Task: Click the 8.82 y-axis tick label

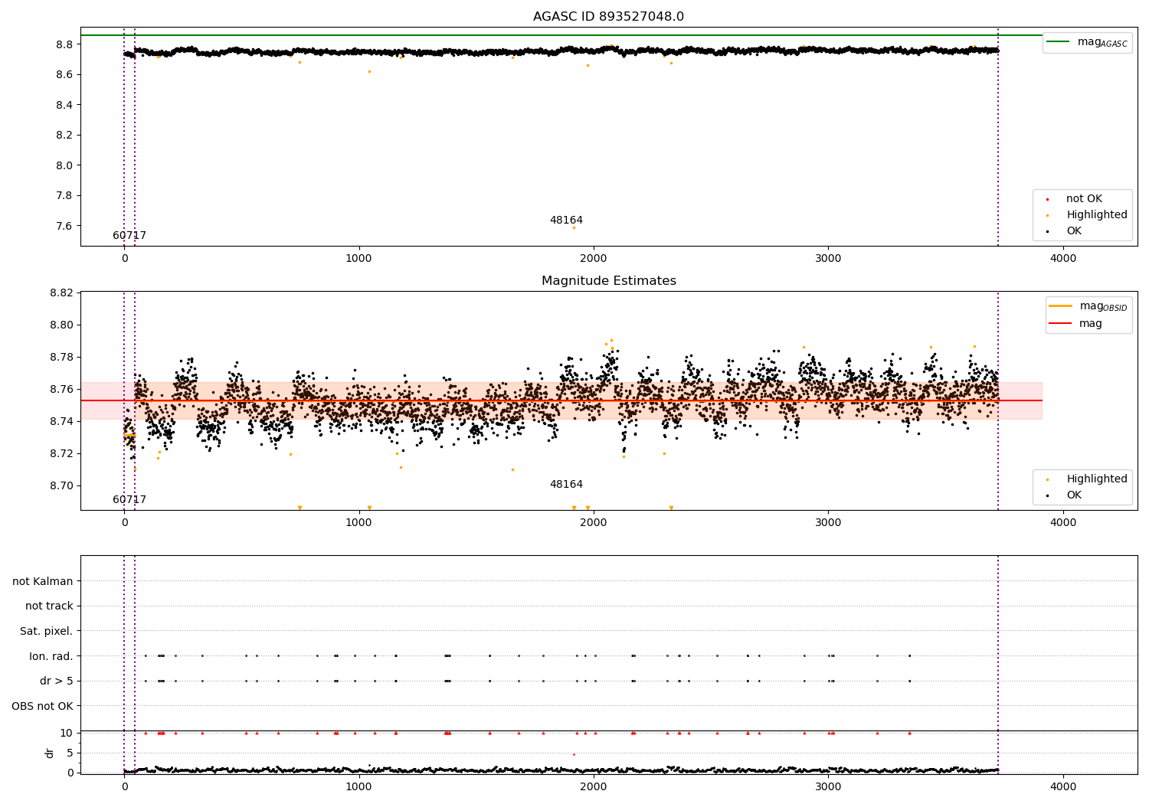Action: pos(62,293)
